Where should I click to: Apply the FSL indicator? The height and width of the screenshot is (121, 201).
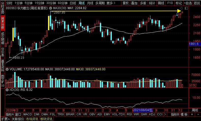[x=53, y=114]
